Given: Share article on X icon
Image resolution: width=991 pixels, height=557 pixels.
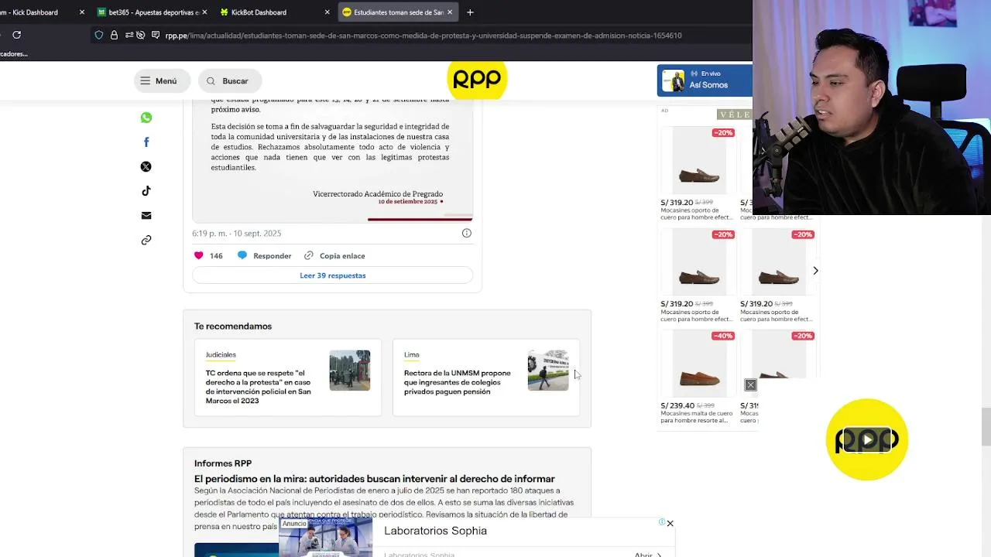Looking at the screenshot, I should pyautogui.click(x=146, y=166).
